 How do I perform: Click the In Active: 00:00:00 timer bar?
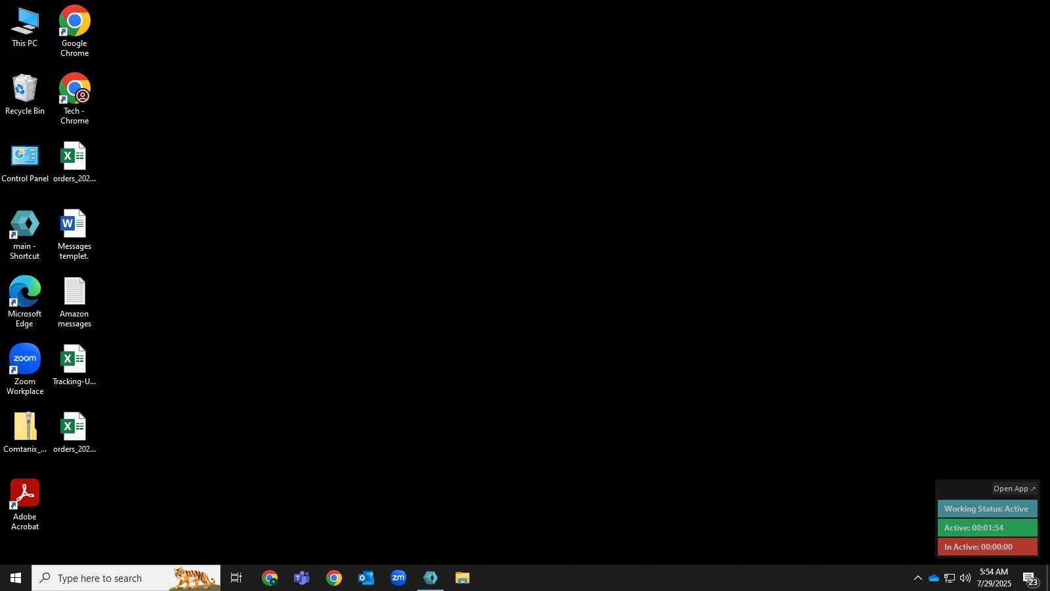click(987, 547)
